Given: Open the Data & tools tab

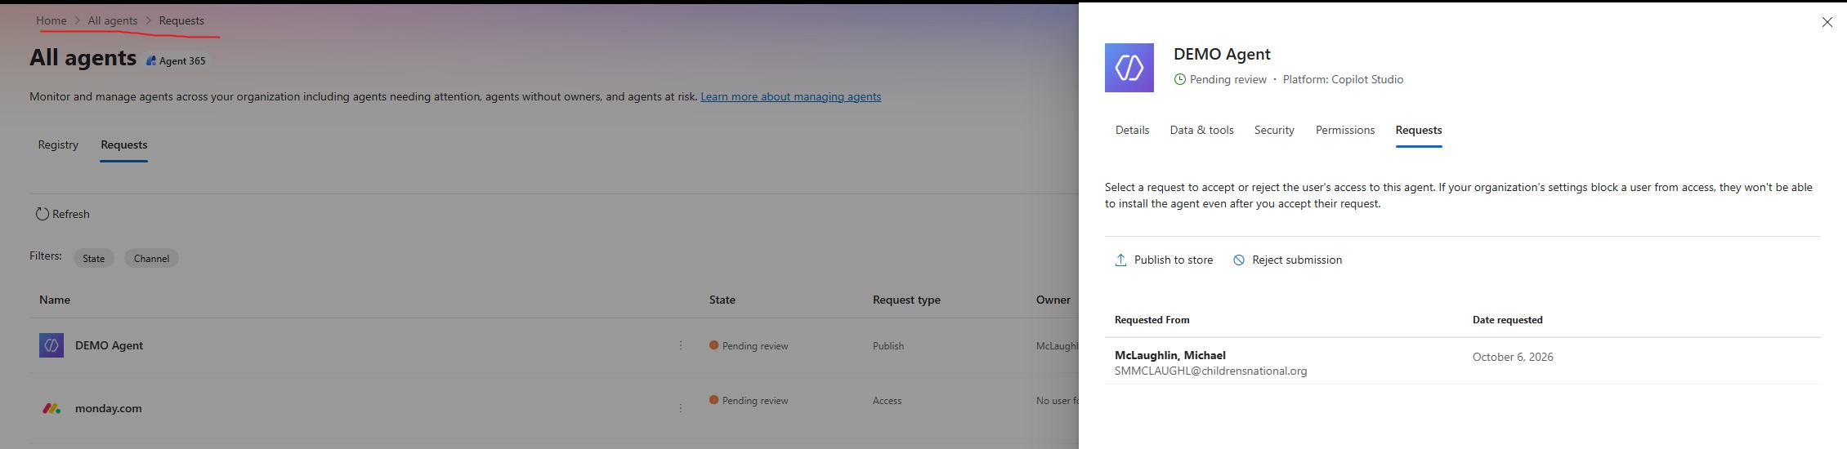Looking at the screenshot, I should pyautogui.click(x=1201, y=130).
